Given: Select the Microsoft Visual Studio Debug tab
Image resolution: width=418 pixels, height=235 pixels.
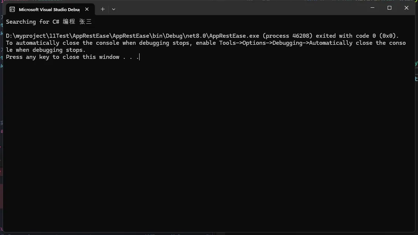Looking at the screenshot, I should coord(50,9).
